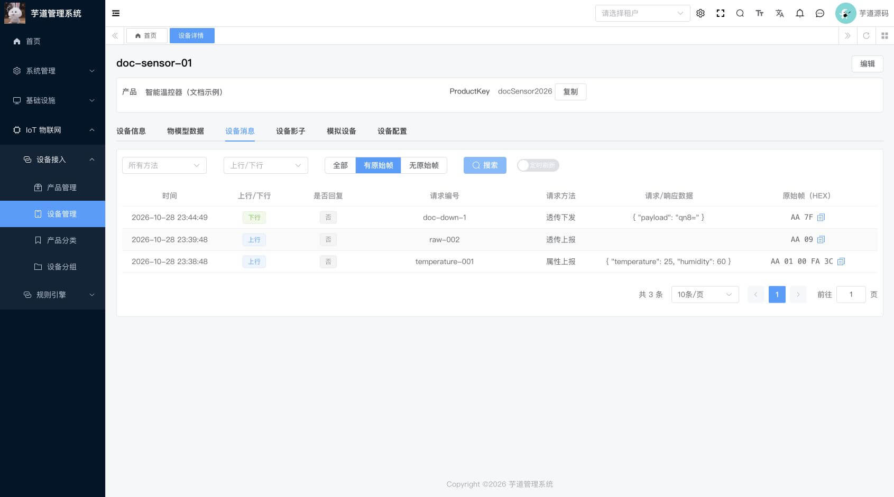
Task: Click 复制 to copy the ProductKey
Action: [x=570, y=91]
